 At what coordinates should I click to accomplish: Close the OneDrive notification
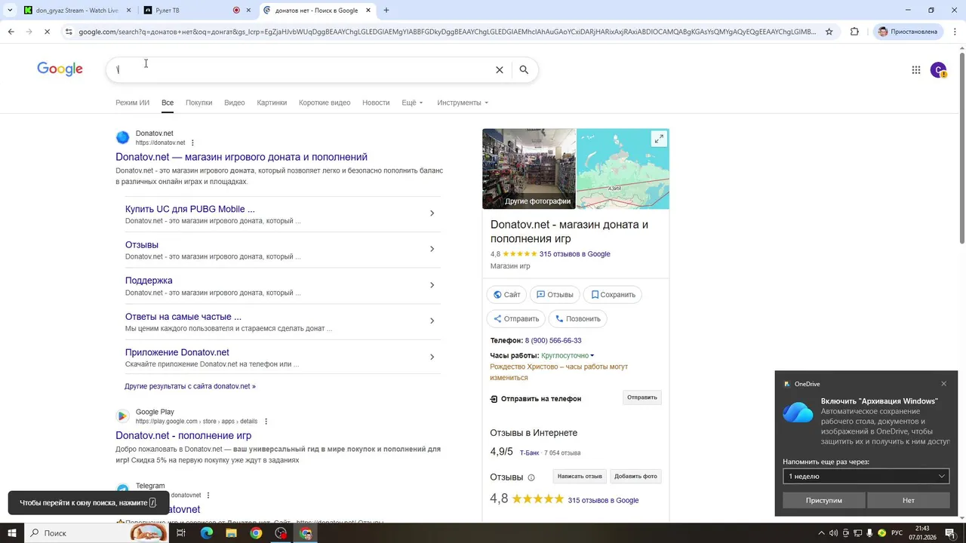[943, 384]
